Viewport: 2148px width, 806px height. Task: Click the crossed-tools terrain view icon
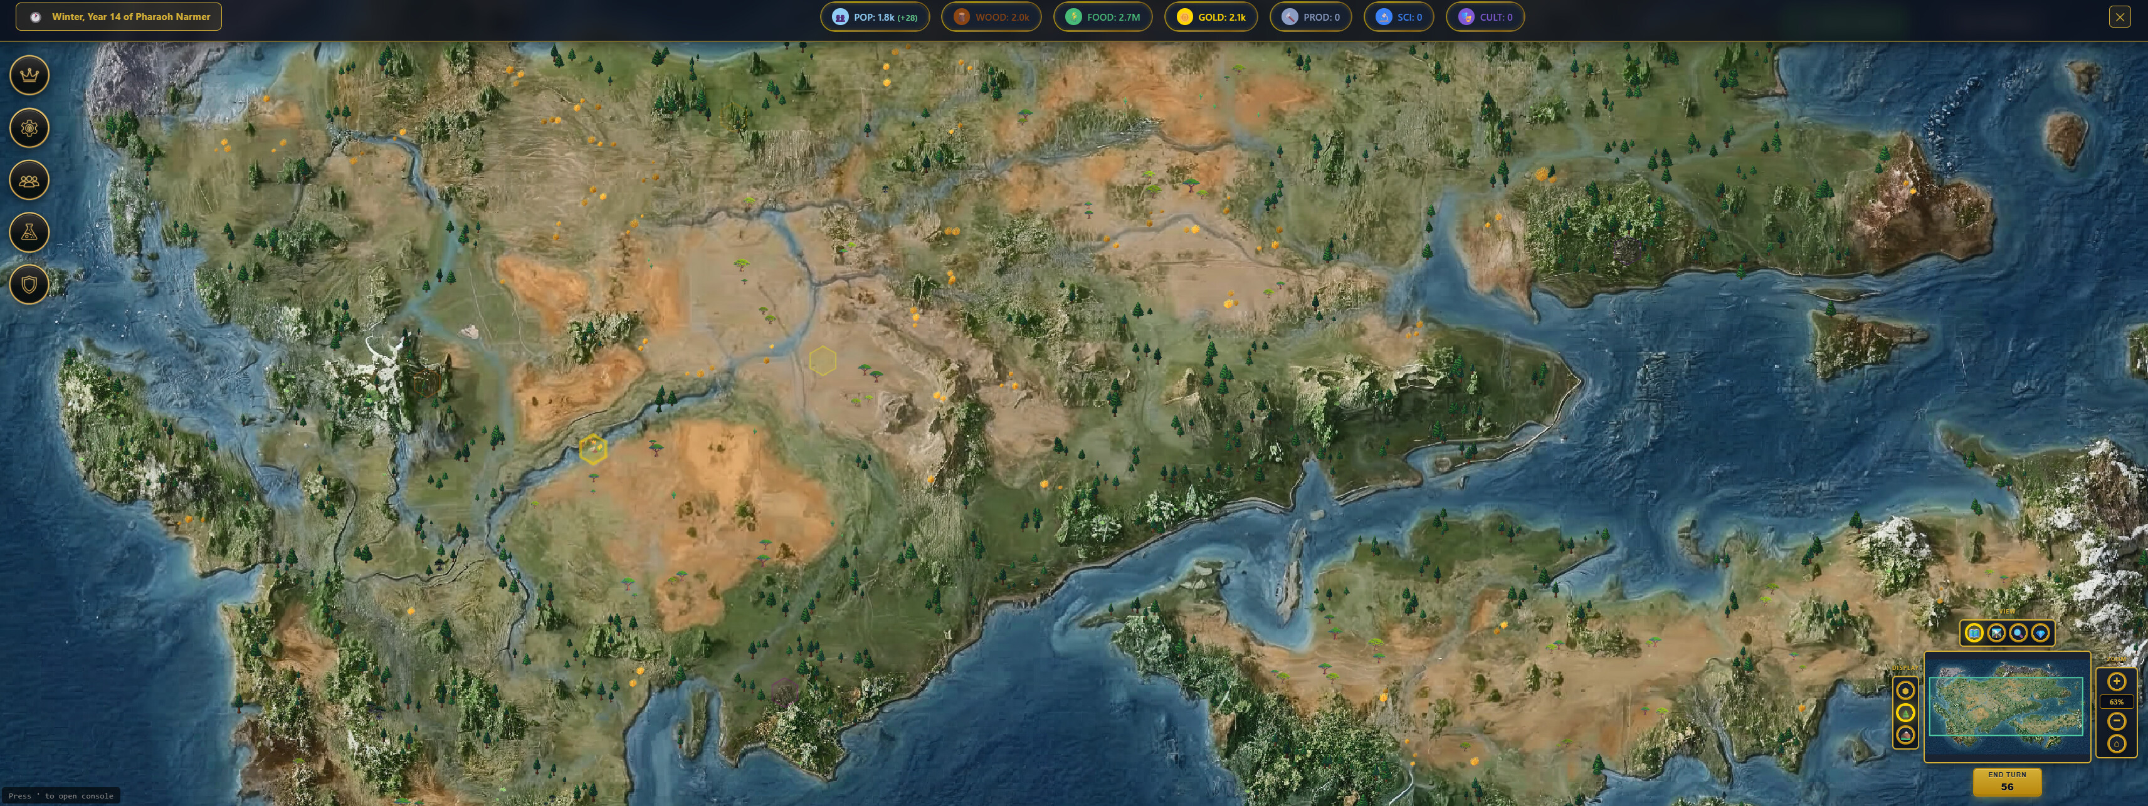pos(1996,634)
